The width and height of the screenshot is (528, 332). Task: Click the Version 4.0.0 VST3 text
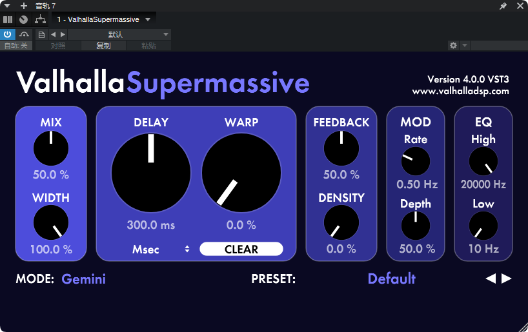pos(468,79)
